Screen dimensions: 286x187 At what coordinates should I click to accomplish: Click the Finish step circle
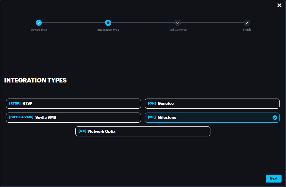(x=247, y=23)
